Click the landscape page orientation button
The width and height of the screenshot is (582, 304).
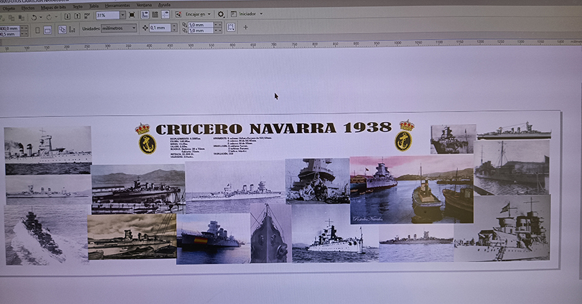[x=47, y=29]
